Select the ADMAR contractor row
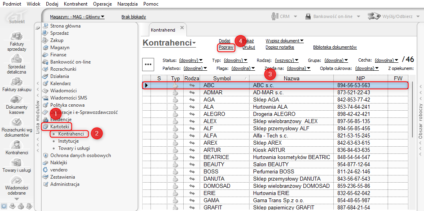 click(x=275, y=93)
